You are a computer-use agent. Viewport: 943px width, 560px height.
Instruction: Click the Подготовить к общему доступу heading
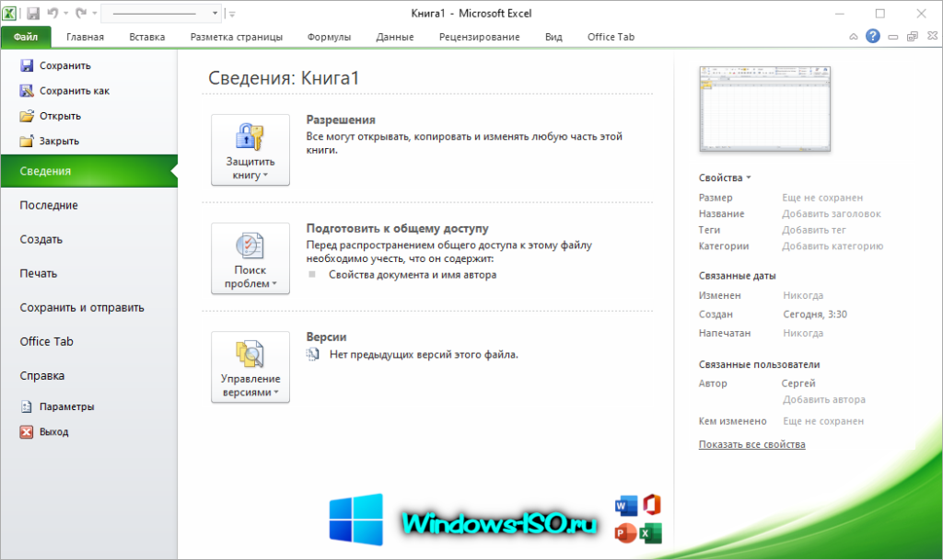click(397, 229)
